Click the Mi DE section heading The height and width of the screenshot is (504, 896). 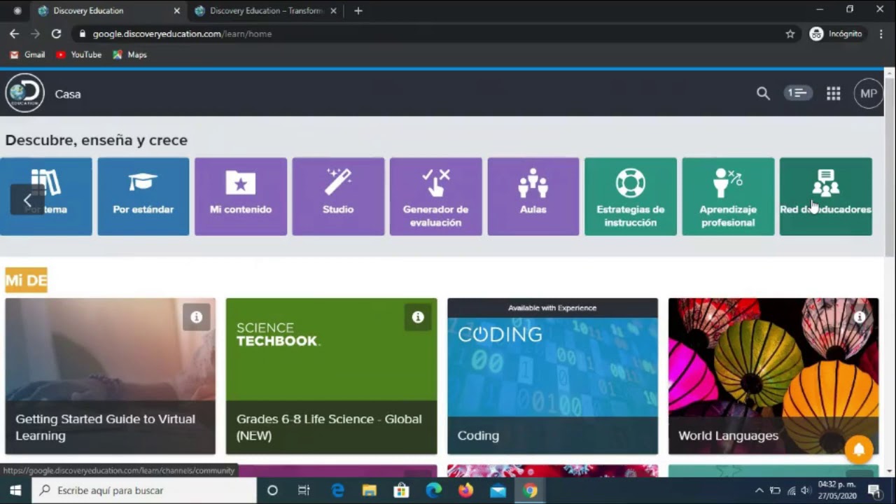coord(26,281)
